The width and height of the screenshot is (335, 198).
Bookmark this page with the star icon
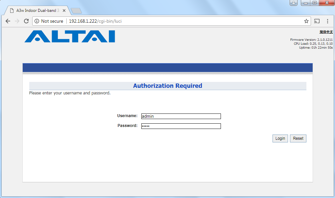pos(306,21)
